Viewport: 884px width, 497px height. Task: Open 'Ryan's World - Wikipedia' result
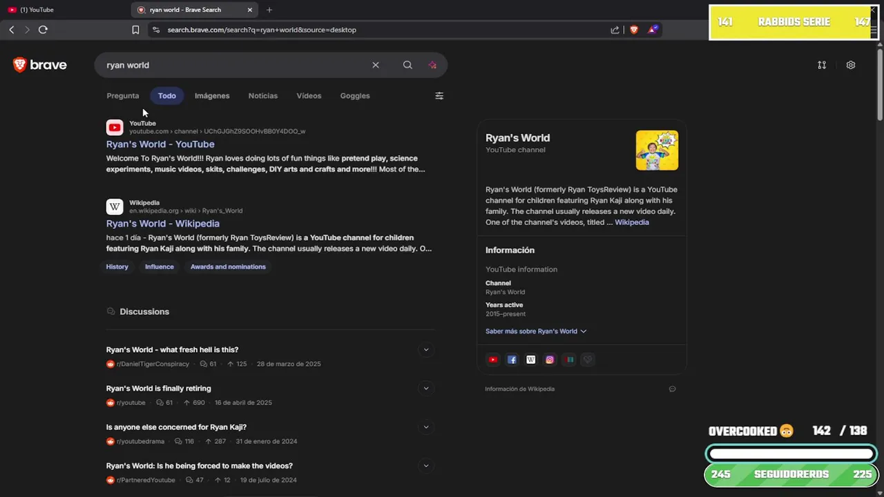[163, 224]
